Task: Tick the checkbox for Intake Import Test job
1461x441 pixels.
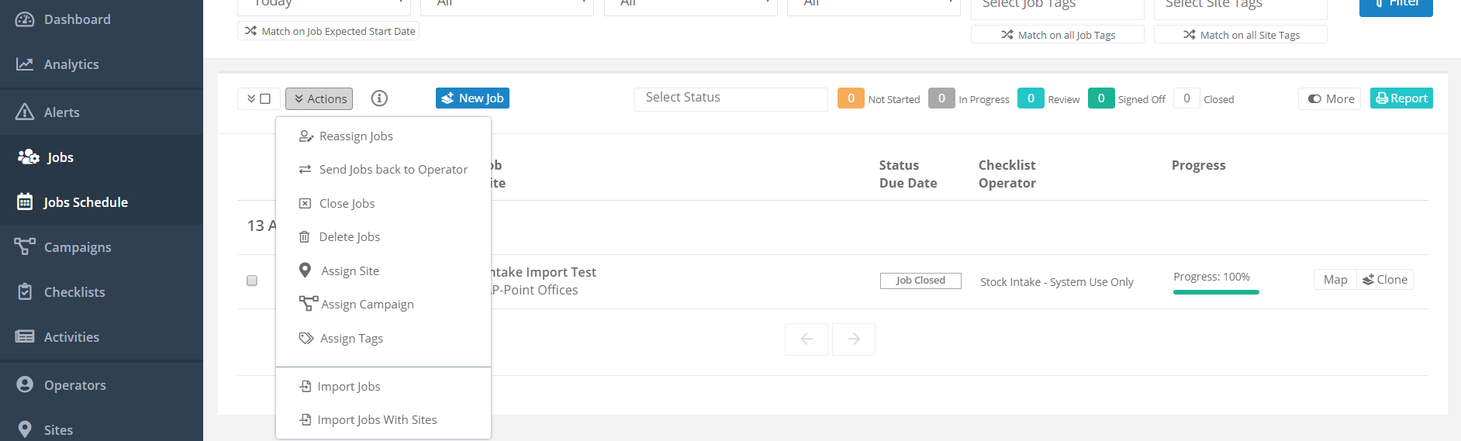Action: 252,281
